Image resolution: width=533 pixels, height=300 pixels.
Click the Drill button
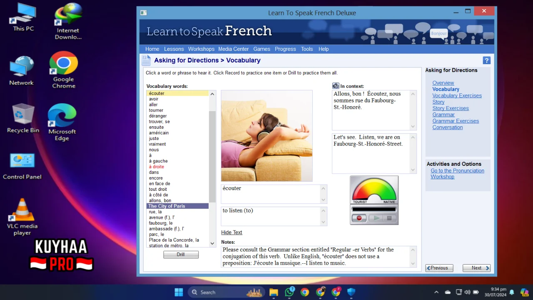point(181,255)
